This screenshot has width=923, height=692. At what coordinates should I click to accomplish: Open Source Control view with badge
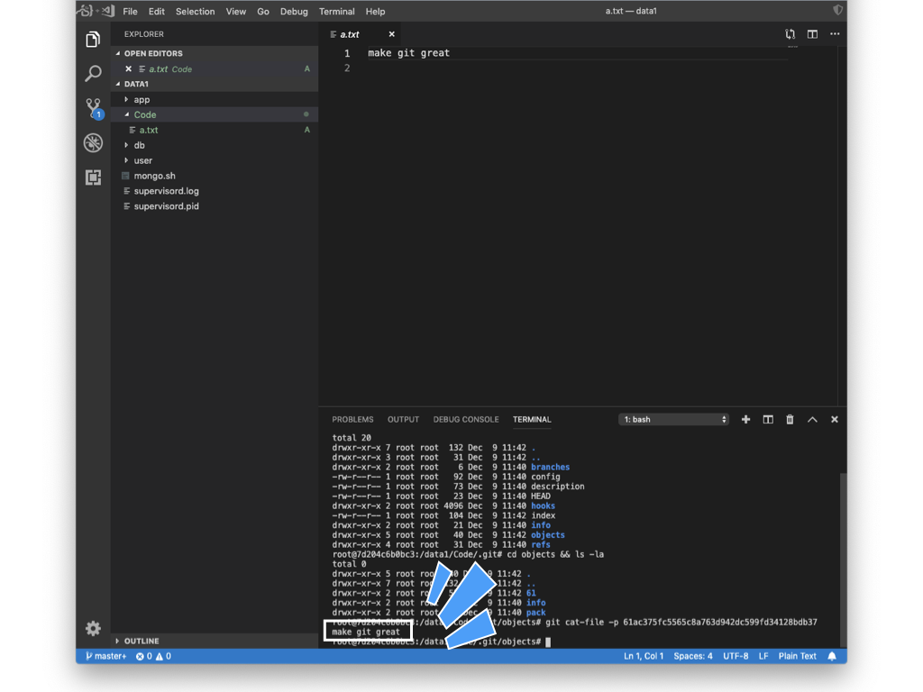click(x=94, y=108)
